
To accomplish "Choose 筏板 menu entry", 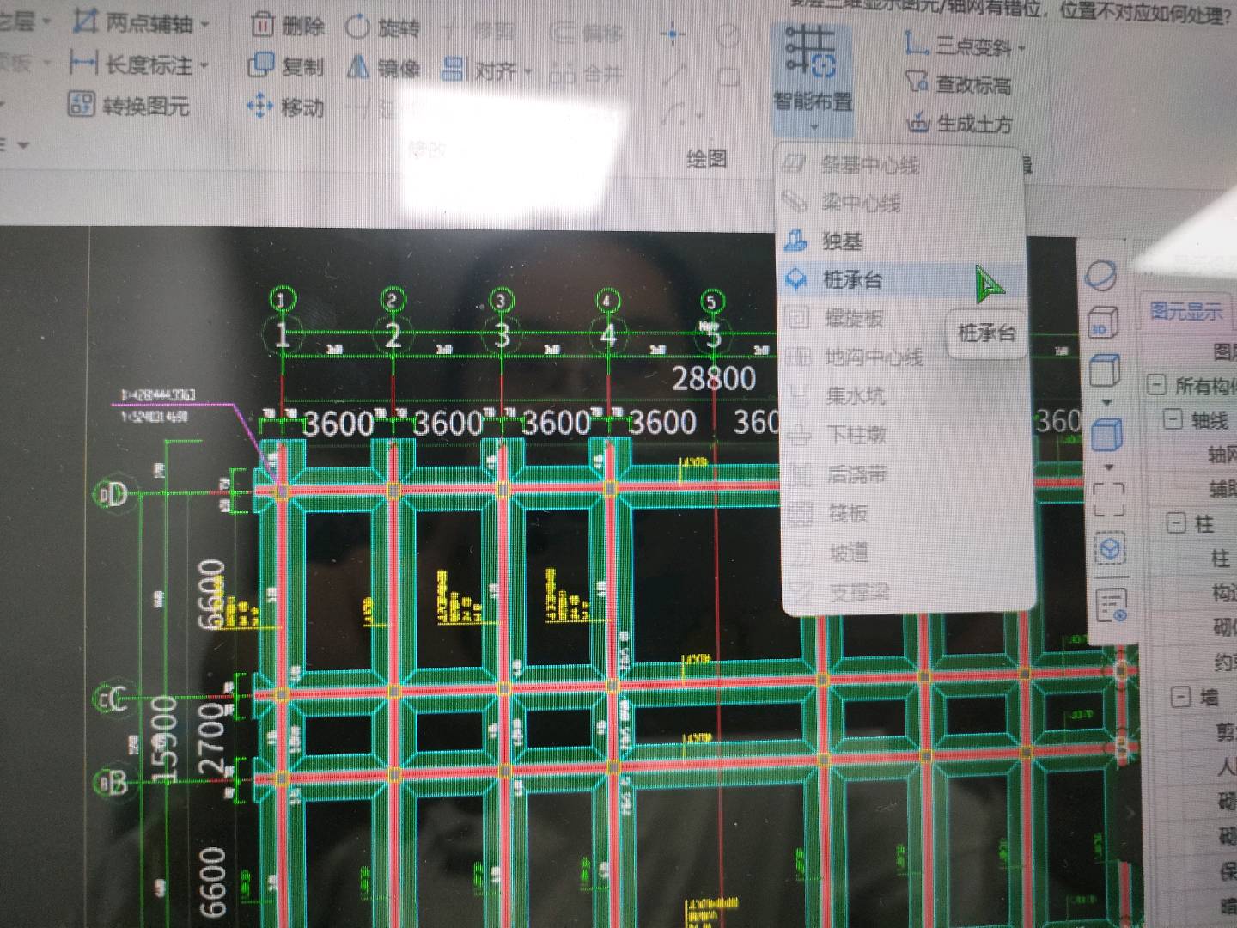I will click(908, 513).
